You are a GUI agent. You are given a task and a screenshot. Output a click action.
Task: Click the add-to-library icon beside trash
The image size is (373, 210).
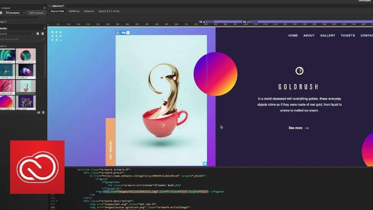38,112
